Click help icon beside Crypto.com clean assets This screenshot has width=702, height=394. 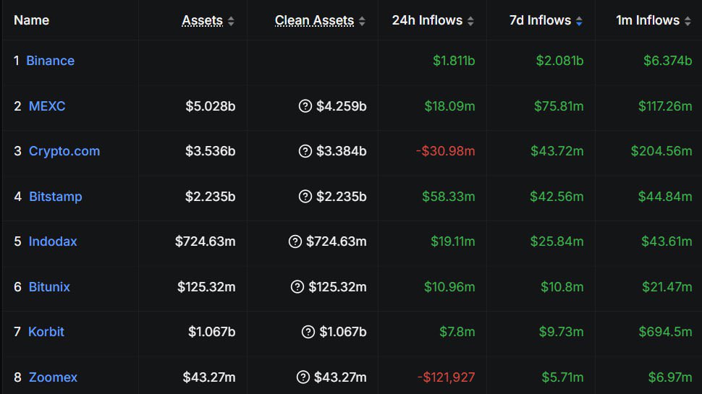click(x=305, y=151)
